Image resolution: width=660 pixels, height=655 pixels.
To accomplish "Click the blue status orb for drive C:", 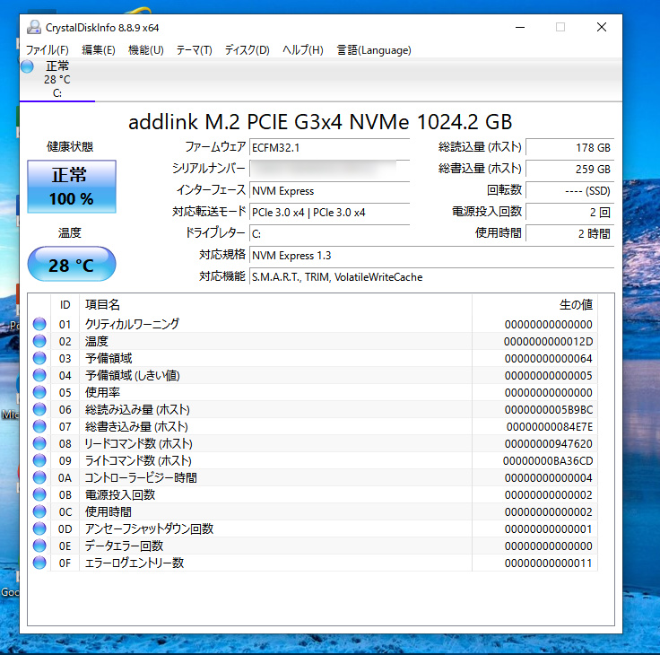I will point(27,66).
